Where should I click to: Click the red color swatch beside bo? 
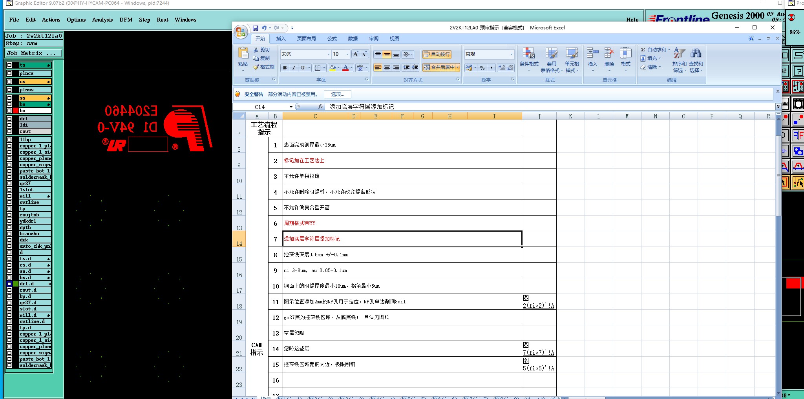tap(16, 111)
